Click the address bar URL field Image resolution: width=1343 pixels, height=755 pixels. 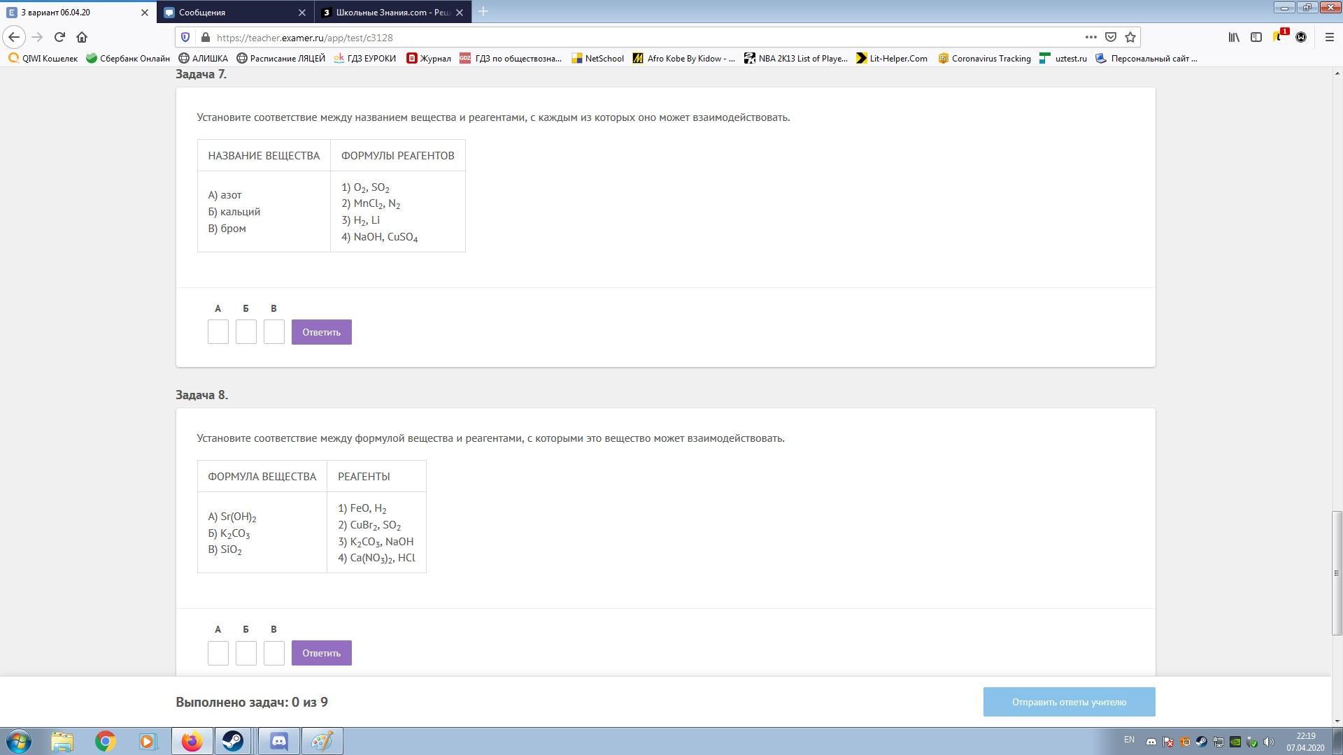point(630,38)
